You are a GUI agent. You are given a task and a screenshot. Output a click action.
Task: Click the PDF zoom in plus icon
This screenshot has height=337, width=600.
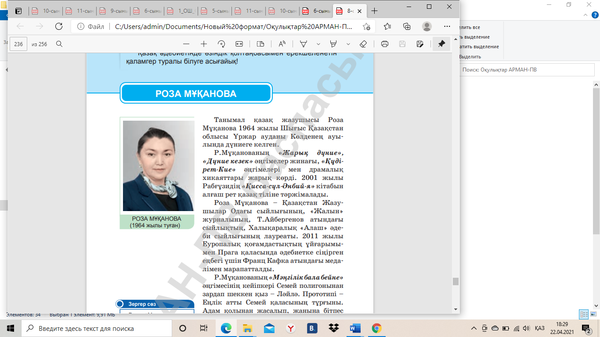[204, 44]
